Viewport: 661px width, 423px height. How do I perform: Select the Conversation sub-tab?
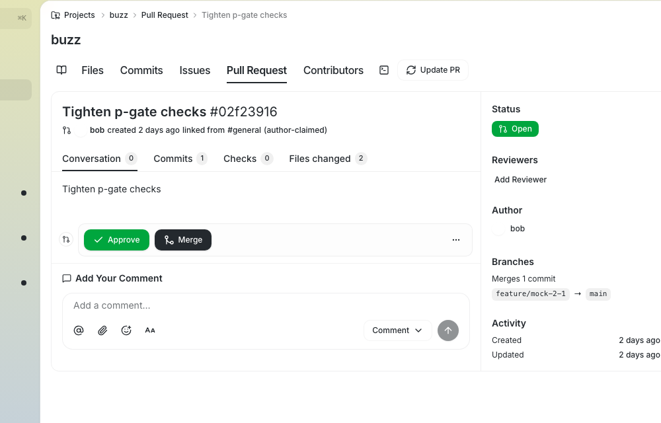tap(100, 159)
